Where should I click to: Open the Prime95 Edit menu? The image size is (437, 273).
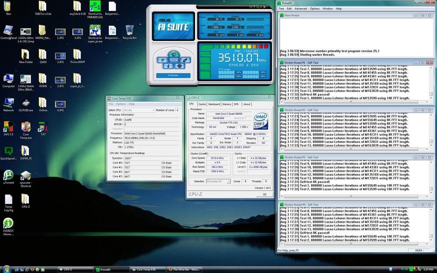pyautogui.click(x=289, y=9)
